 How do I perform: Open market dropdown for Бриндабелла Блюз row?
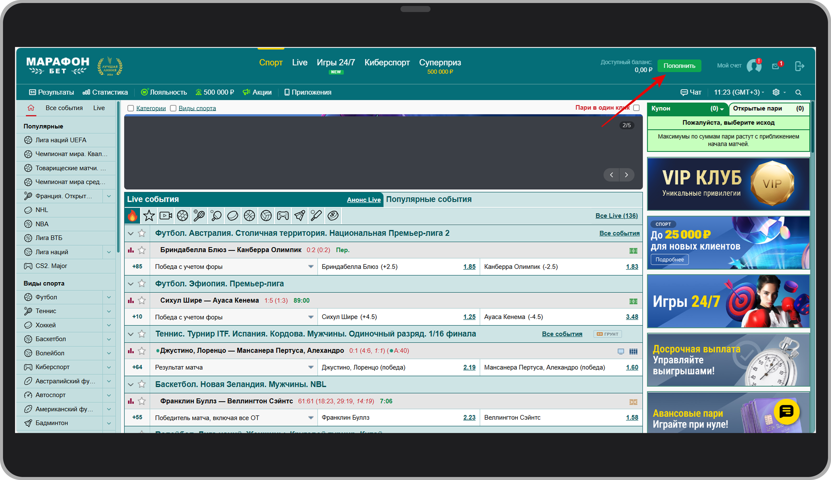tap(311, 266)
